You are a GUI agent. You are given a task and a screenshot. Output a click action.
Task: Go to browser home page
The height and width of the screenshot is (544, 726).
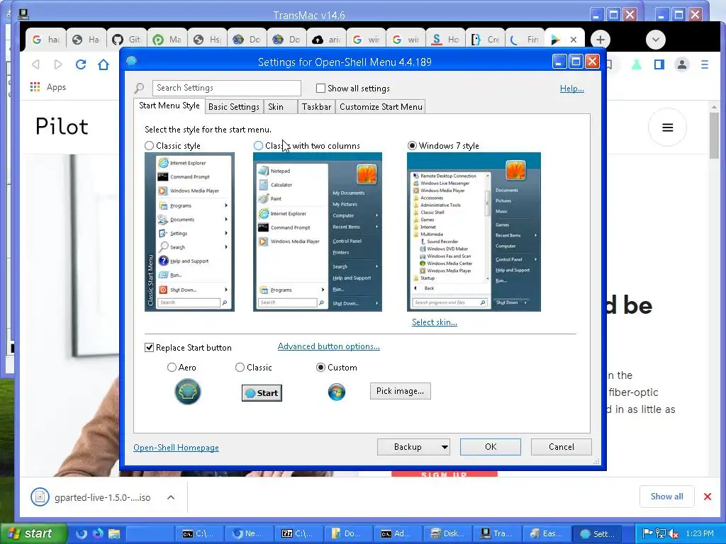pyautogui.click(x=104, y=64)
